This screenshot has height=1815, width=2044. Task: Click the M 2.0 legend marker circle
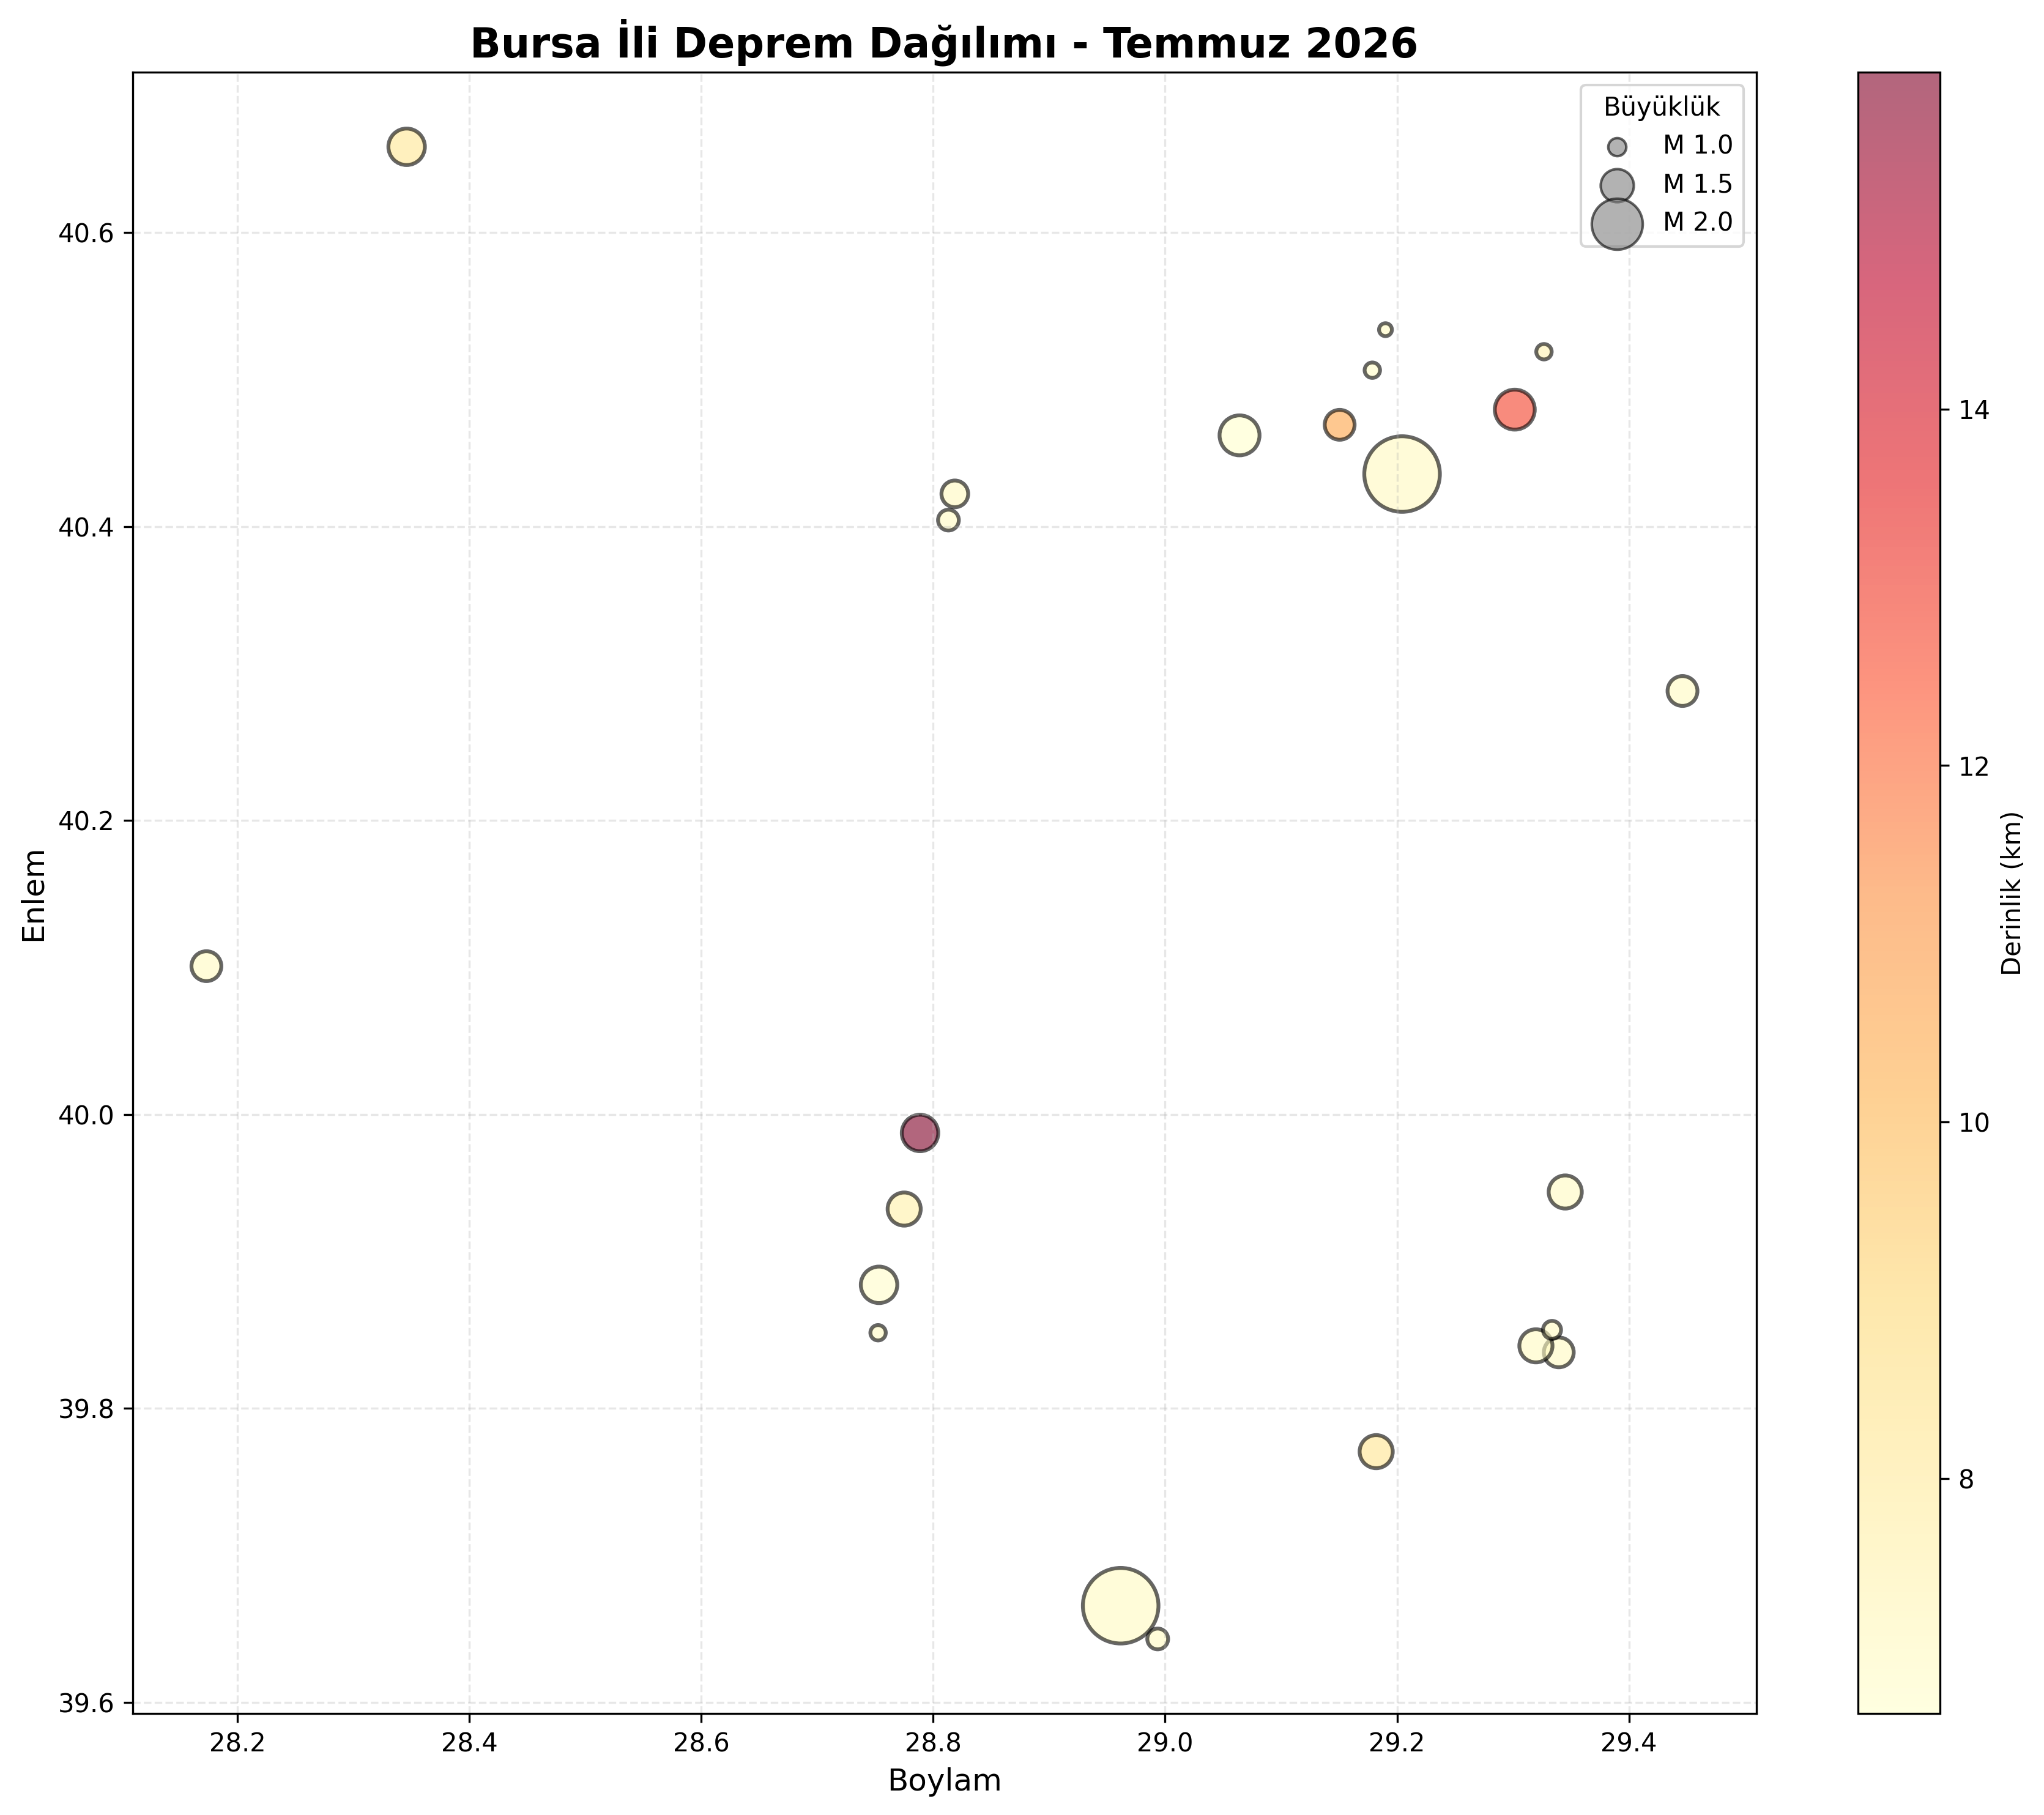[x=1617, y=223]
